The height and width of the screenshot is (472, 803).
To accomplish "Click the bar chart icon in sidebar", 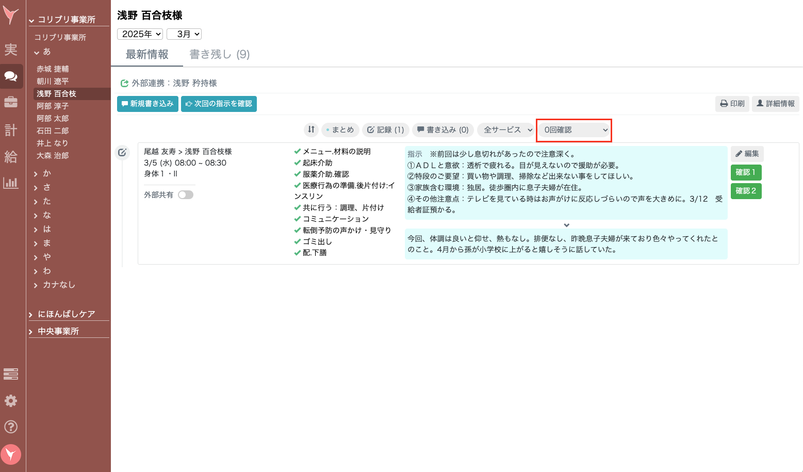I will [11, 183].
